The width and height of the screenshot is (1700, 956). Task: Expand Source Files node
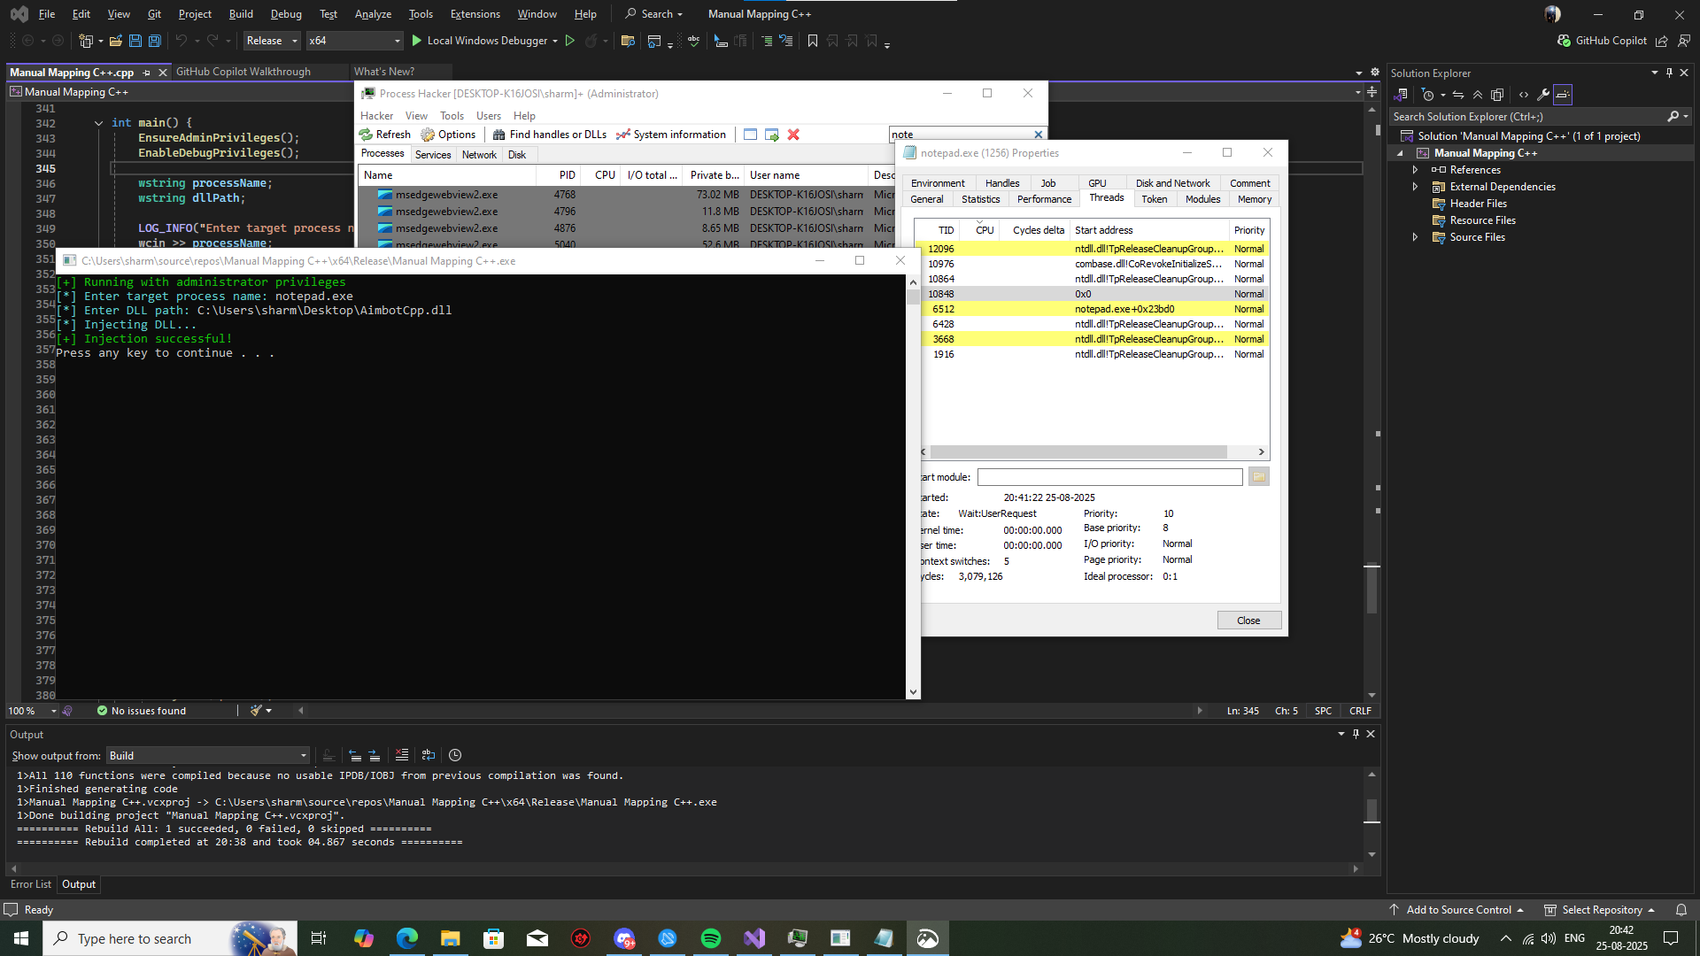tap(1415, 237)
